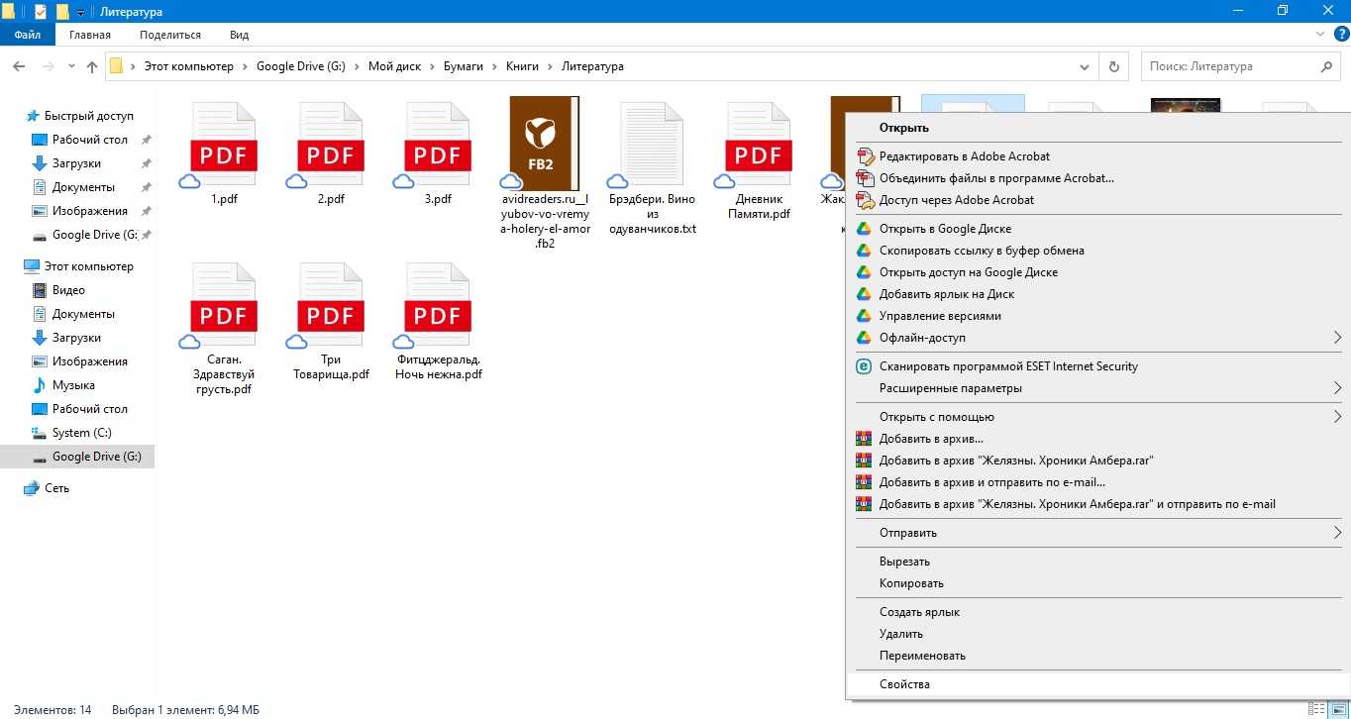Open the Help question mark icon
This screenshot has height=719, width=1351.
tap(1341, 34)
